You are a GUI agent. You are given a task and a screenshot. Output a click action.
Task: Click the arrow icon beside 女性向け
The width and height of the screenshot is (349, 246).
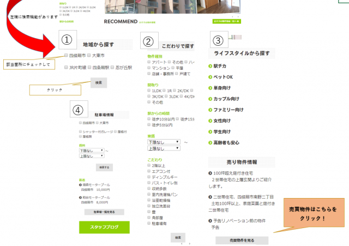[x=210, y=121]
